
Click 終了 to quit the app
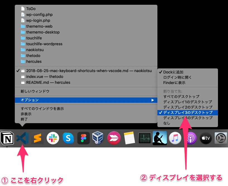pos(24,119)
